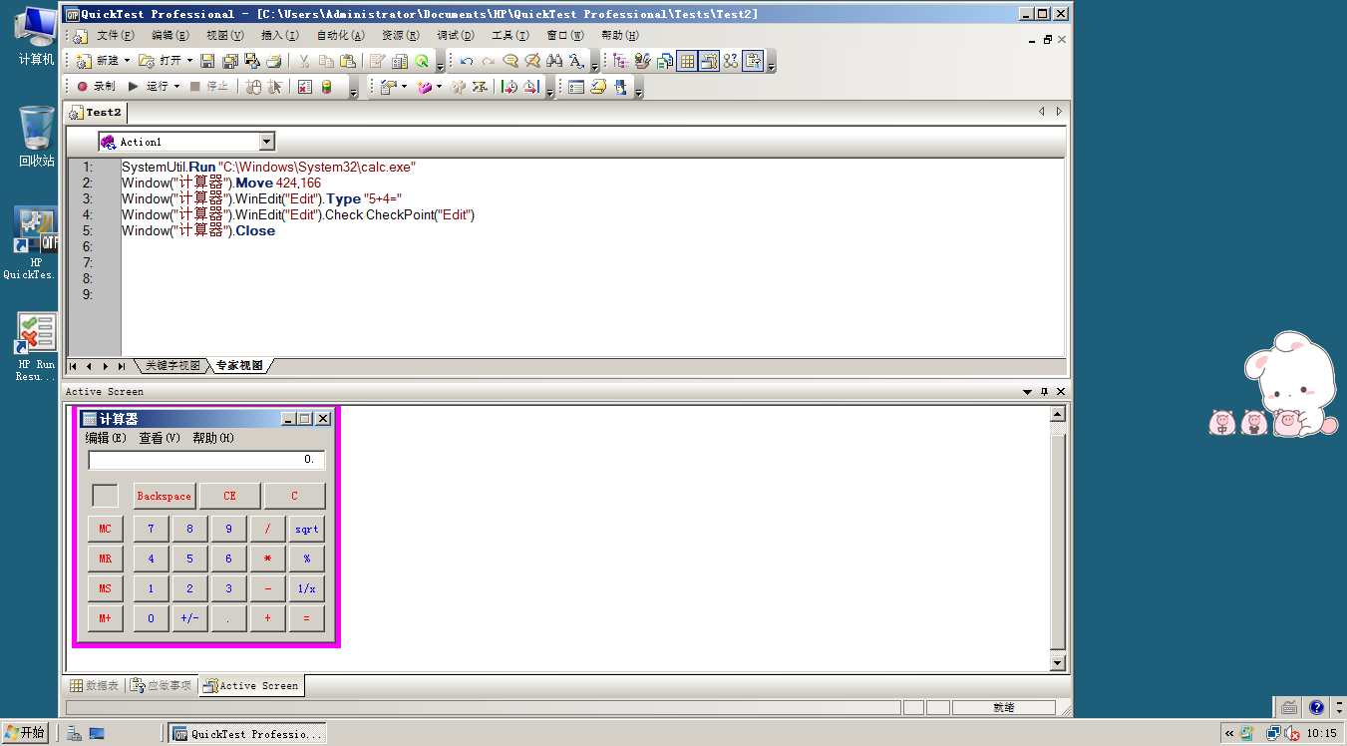Switch to the 数据表 bottom tab
This screenshot has height=746, width=1347.
pyautogui.click(x=94, y=685)
